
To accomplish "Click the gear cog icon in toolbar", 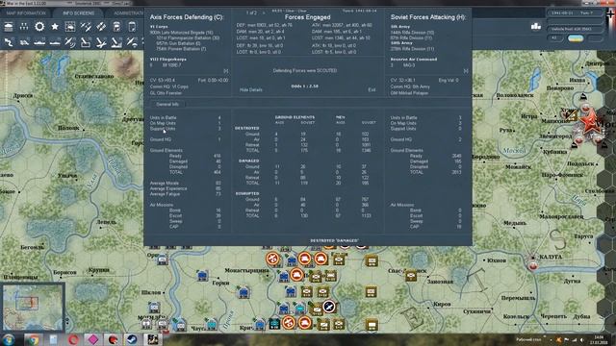I will click(x=39, y=27).
